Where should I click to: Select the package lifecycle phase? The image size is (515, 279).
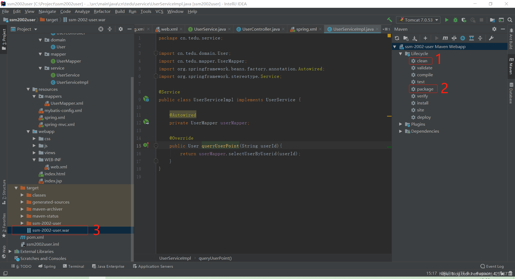point(425,89)
